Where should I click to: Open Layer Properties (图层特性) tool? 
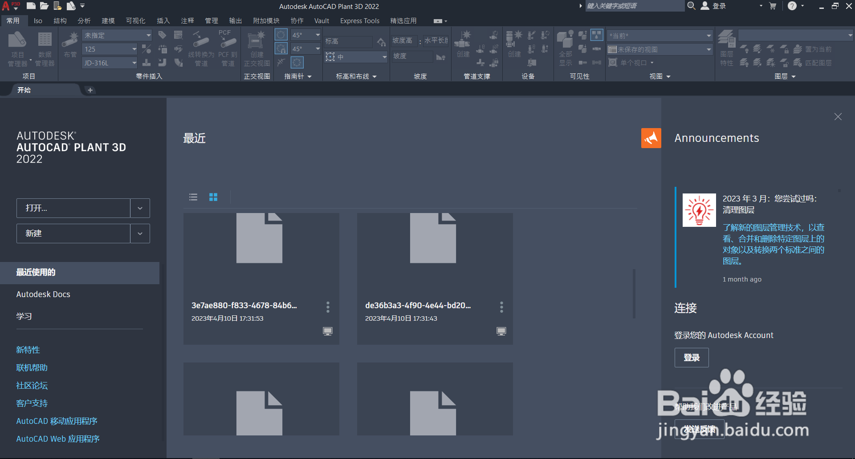[x=727, y=48]
